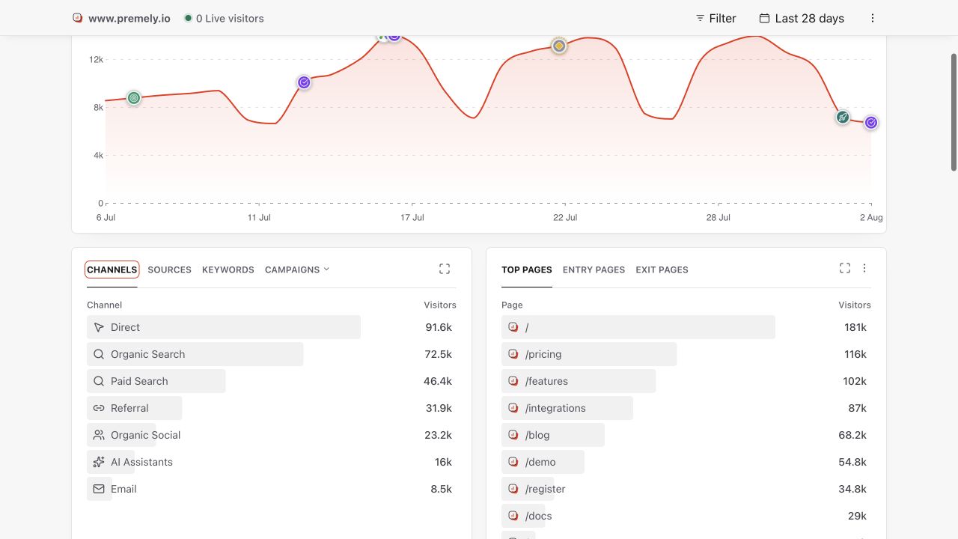This screenshot has width=958, height=539.
Task: Select the green target marker on the chart
Action: tap(134, 97)
